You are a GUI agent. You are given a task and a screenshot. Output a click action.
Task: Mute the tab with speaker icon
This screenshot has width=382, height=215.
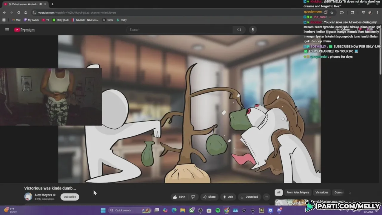pyautogui.click(x=41, y=4)
